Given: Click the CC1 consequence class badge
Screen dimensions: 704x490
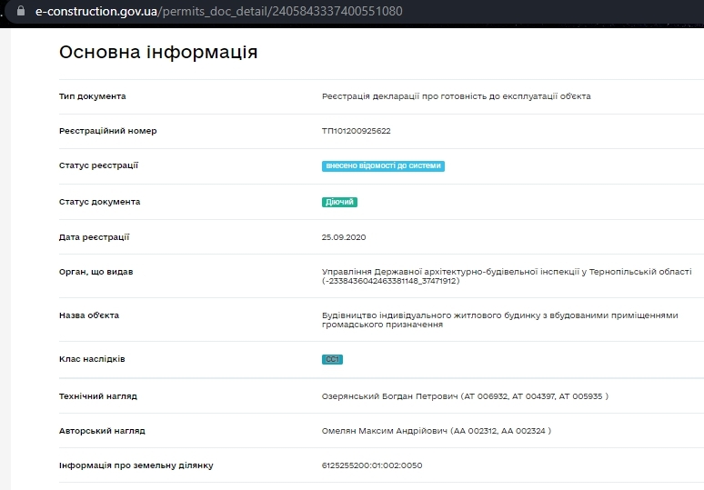Looking at the screenshot, I should [x=332, y=359].
